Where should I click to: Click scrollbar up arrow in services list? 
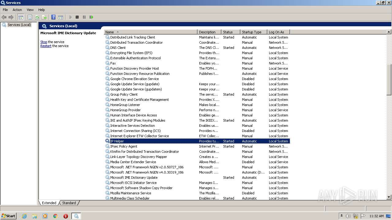pos(389,32)
